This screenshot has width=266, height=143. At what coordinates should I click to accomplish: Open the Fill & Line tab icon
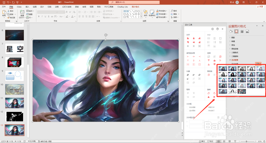pyautogui.click(x=231, y=32)
